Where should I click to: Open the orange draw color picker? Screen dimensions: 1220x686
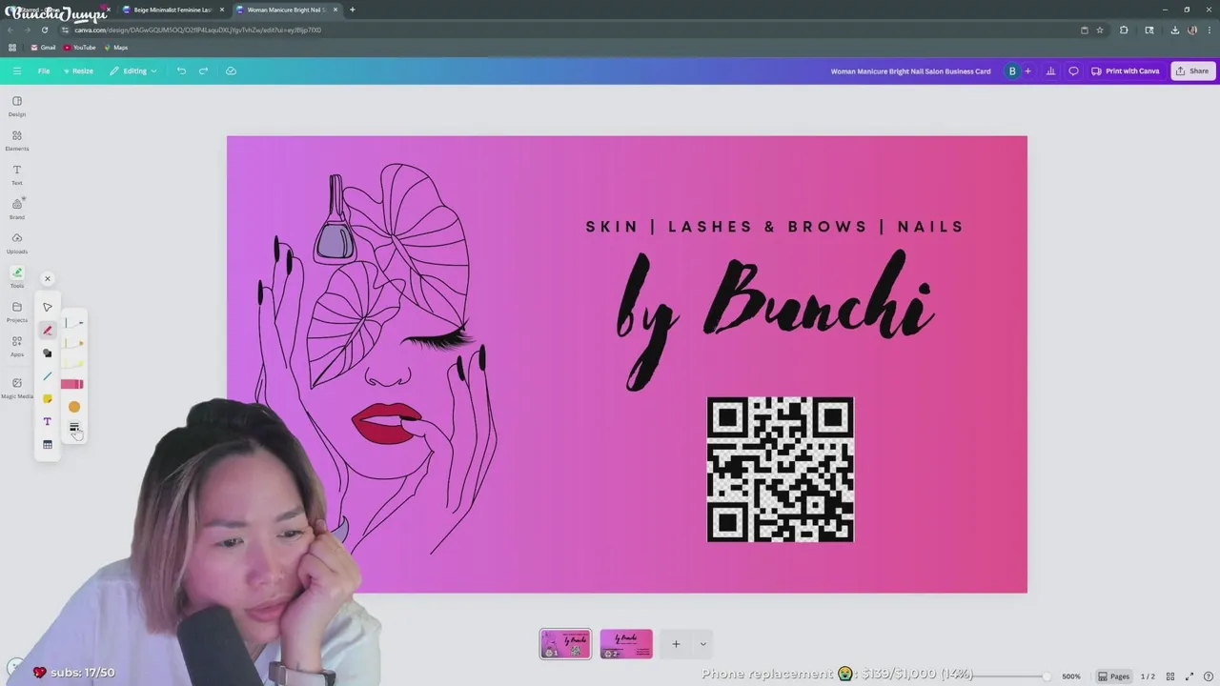click(x=74, y=407)
